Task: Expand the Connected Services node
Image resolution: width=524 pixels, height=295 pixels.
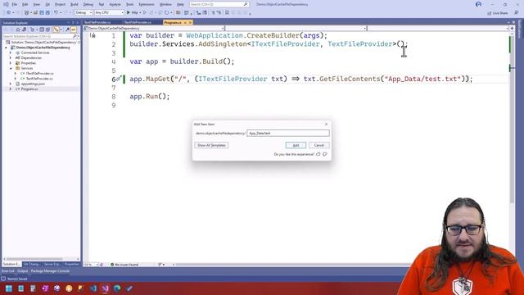Action: click(x=11, y=52)
